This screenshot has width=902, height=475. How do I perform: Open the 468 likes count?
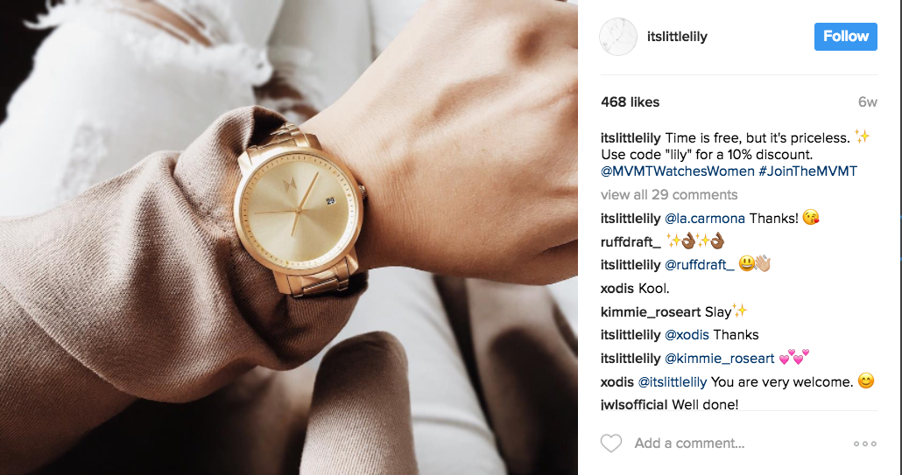click(630, 102)
